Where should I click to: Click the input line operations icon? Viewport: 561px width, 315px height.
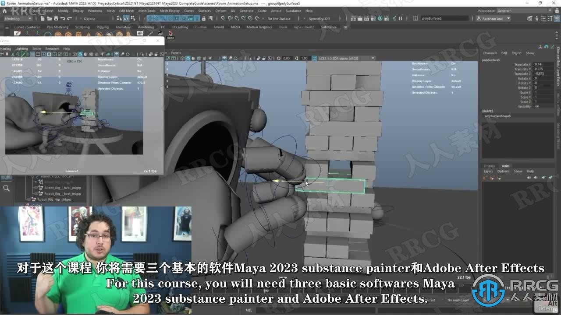tap(415, 18)
